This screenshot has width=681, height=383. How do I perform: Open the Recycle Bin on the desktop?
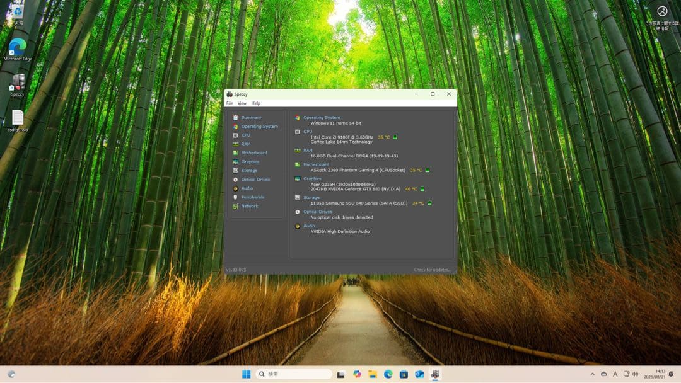(16, 9)
